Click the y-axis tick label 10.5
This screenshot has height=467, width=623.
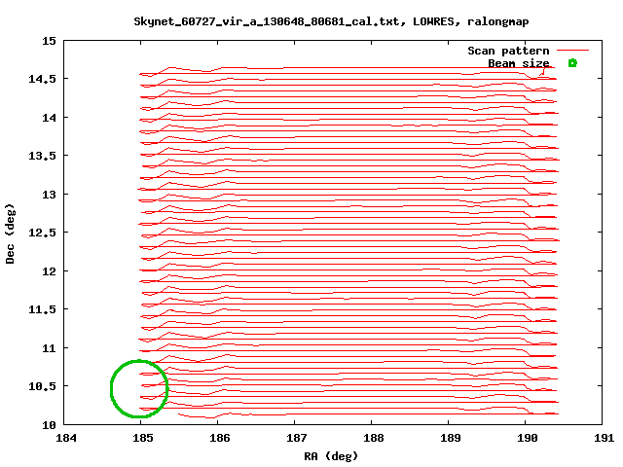(42, 386)
